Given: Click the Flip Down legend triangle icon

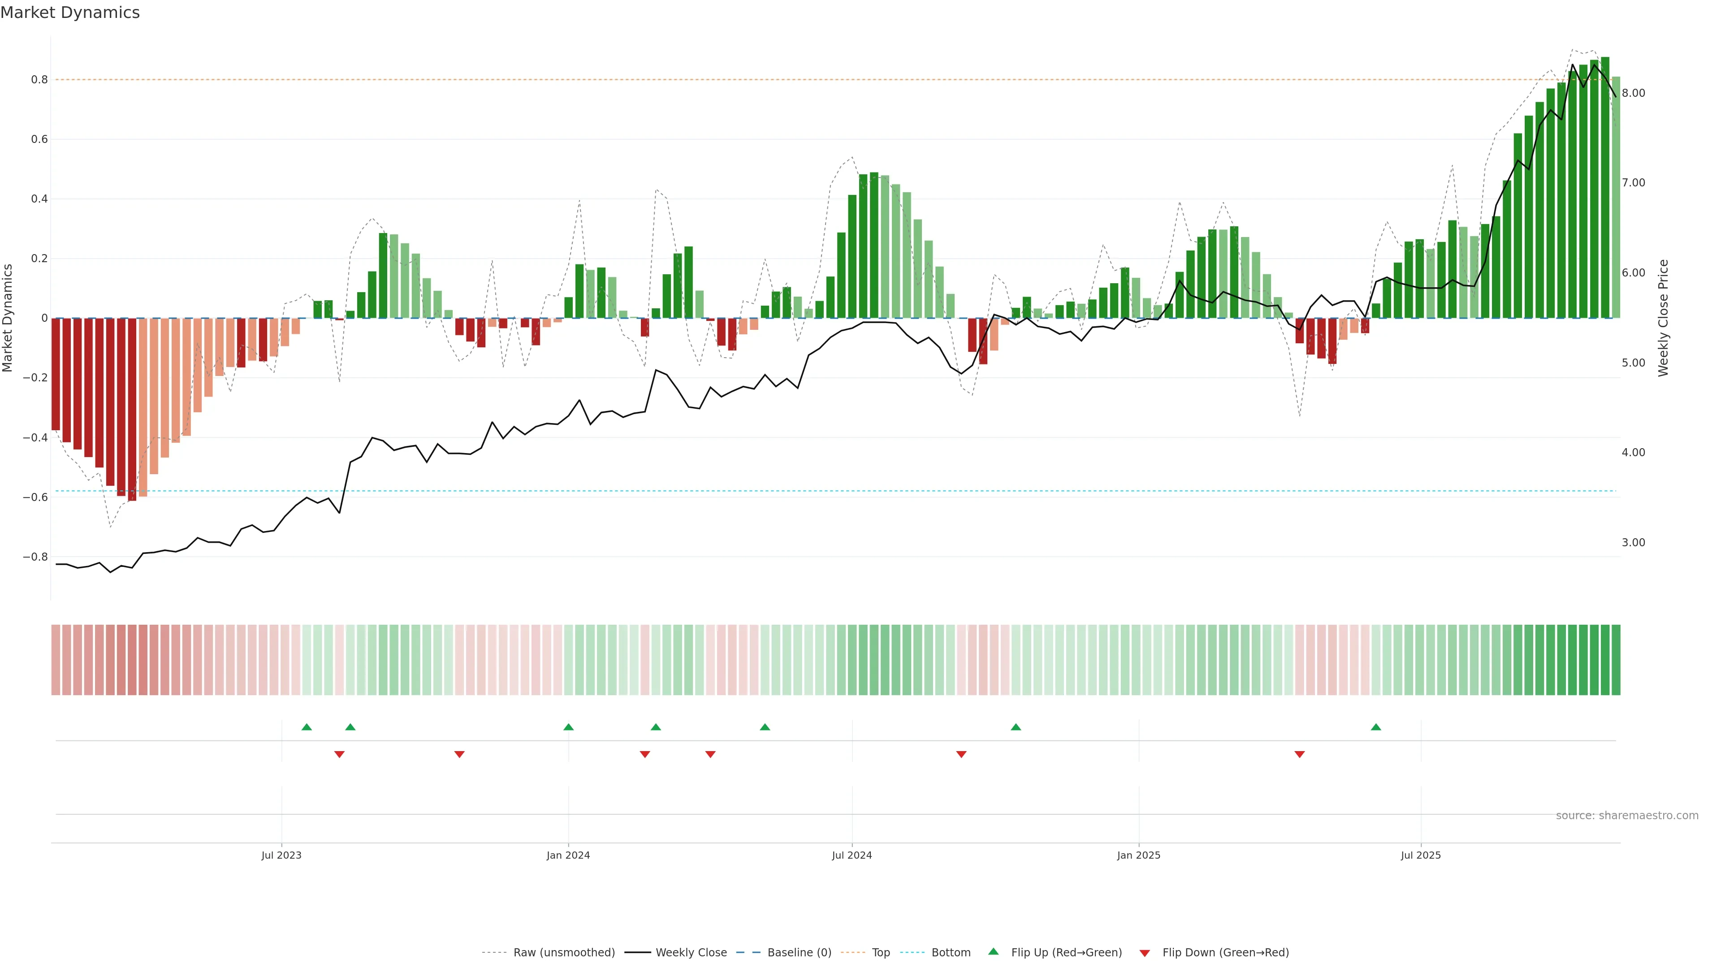Looking at the screenshot, I should (x=1145, y=953).
